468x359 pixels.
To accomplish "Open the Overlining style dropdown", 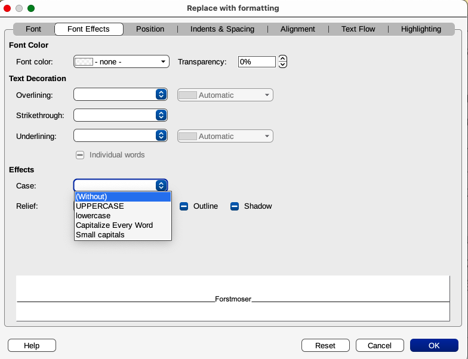I will [121, 94].
